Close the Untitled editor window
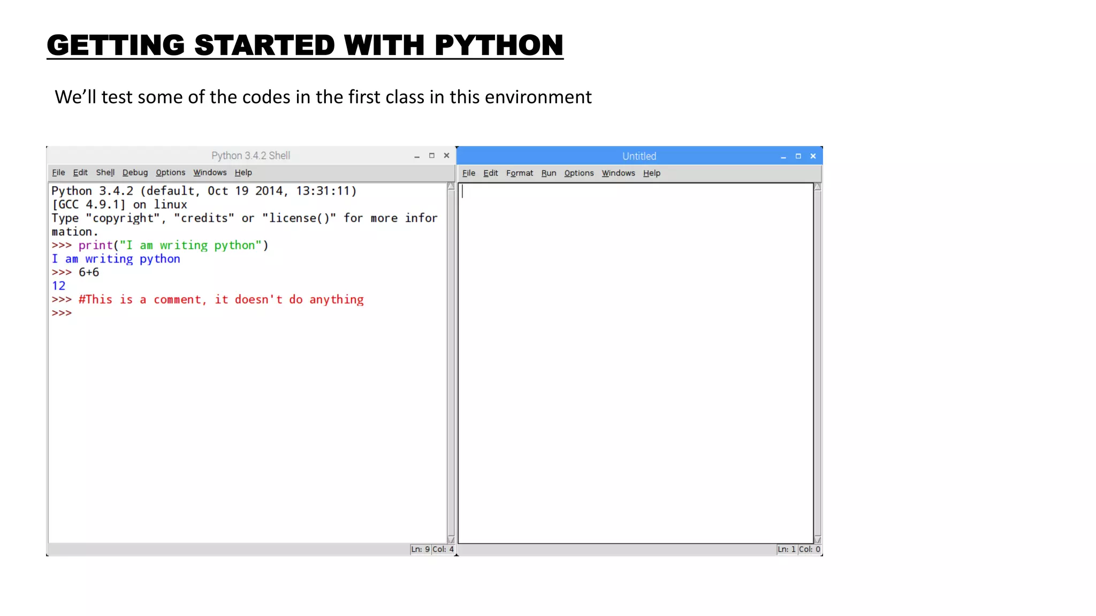 [813, 156]
